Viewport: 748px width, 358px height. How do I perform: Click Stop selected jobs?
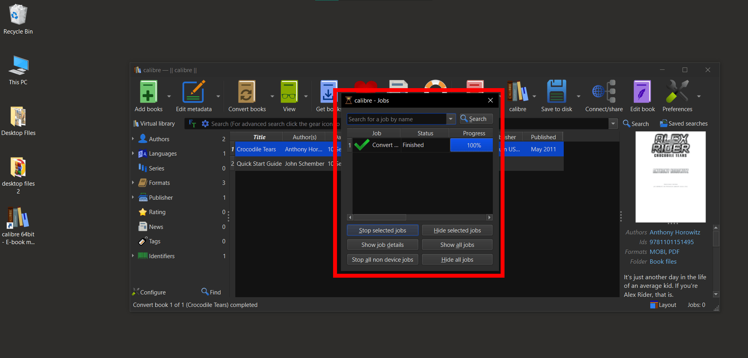[x=382, y=230]
